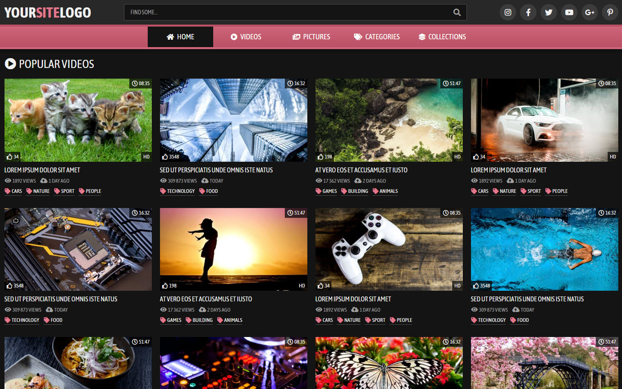Focus the Find Some search field

[x=286, y=12]
